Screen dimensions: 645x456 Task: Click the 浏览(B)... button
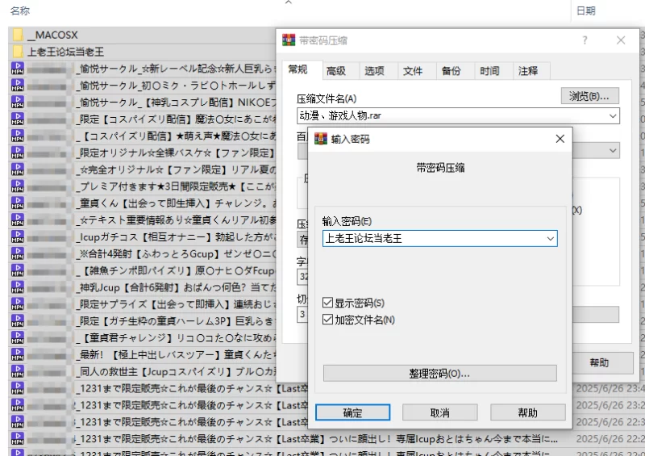point(589,96)
